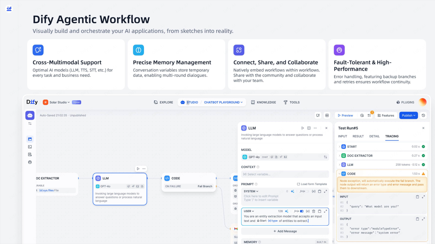
Task: Open the ENV environment variables button
Action: [x=327, y=115]
